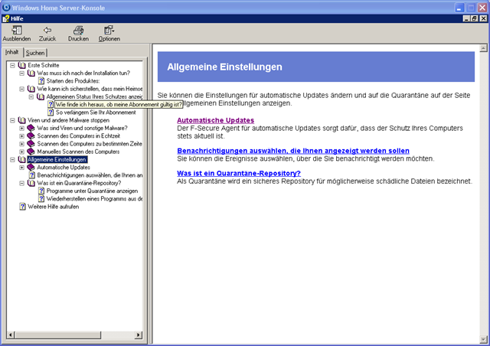Click page icon of Weitere Hilfe aufrufen
Screen dimensions: 490x346
[x=22, y=207]
